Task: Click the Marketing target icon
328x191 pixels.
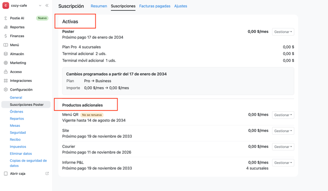Action: (x=6, y=63)
